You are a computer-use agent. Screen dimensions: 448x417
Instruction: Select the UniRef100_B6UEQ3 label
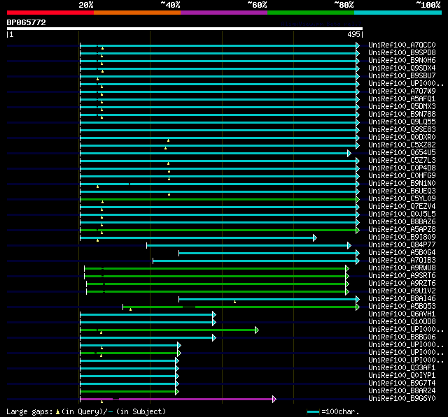tap(402, 191)
